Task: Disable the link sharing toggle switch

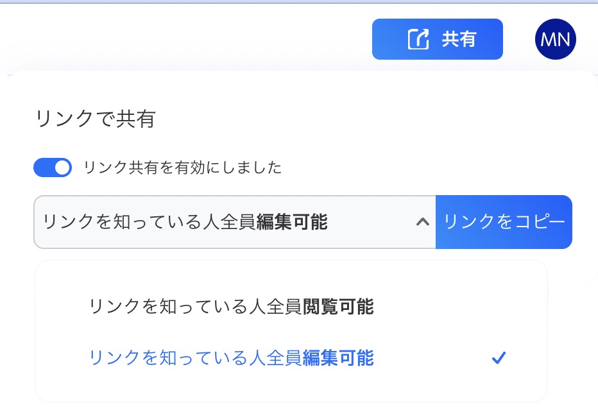Action: [53, 168]
